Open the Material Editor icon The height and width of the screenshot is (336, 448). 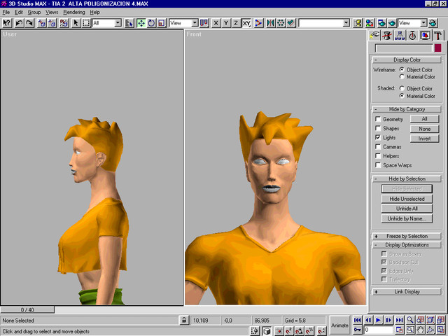(370, 23)
